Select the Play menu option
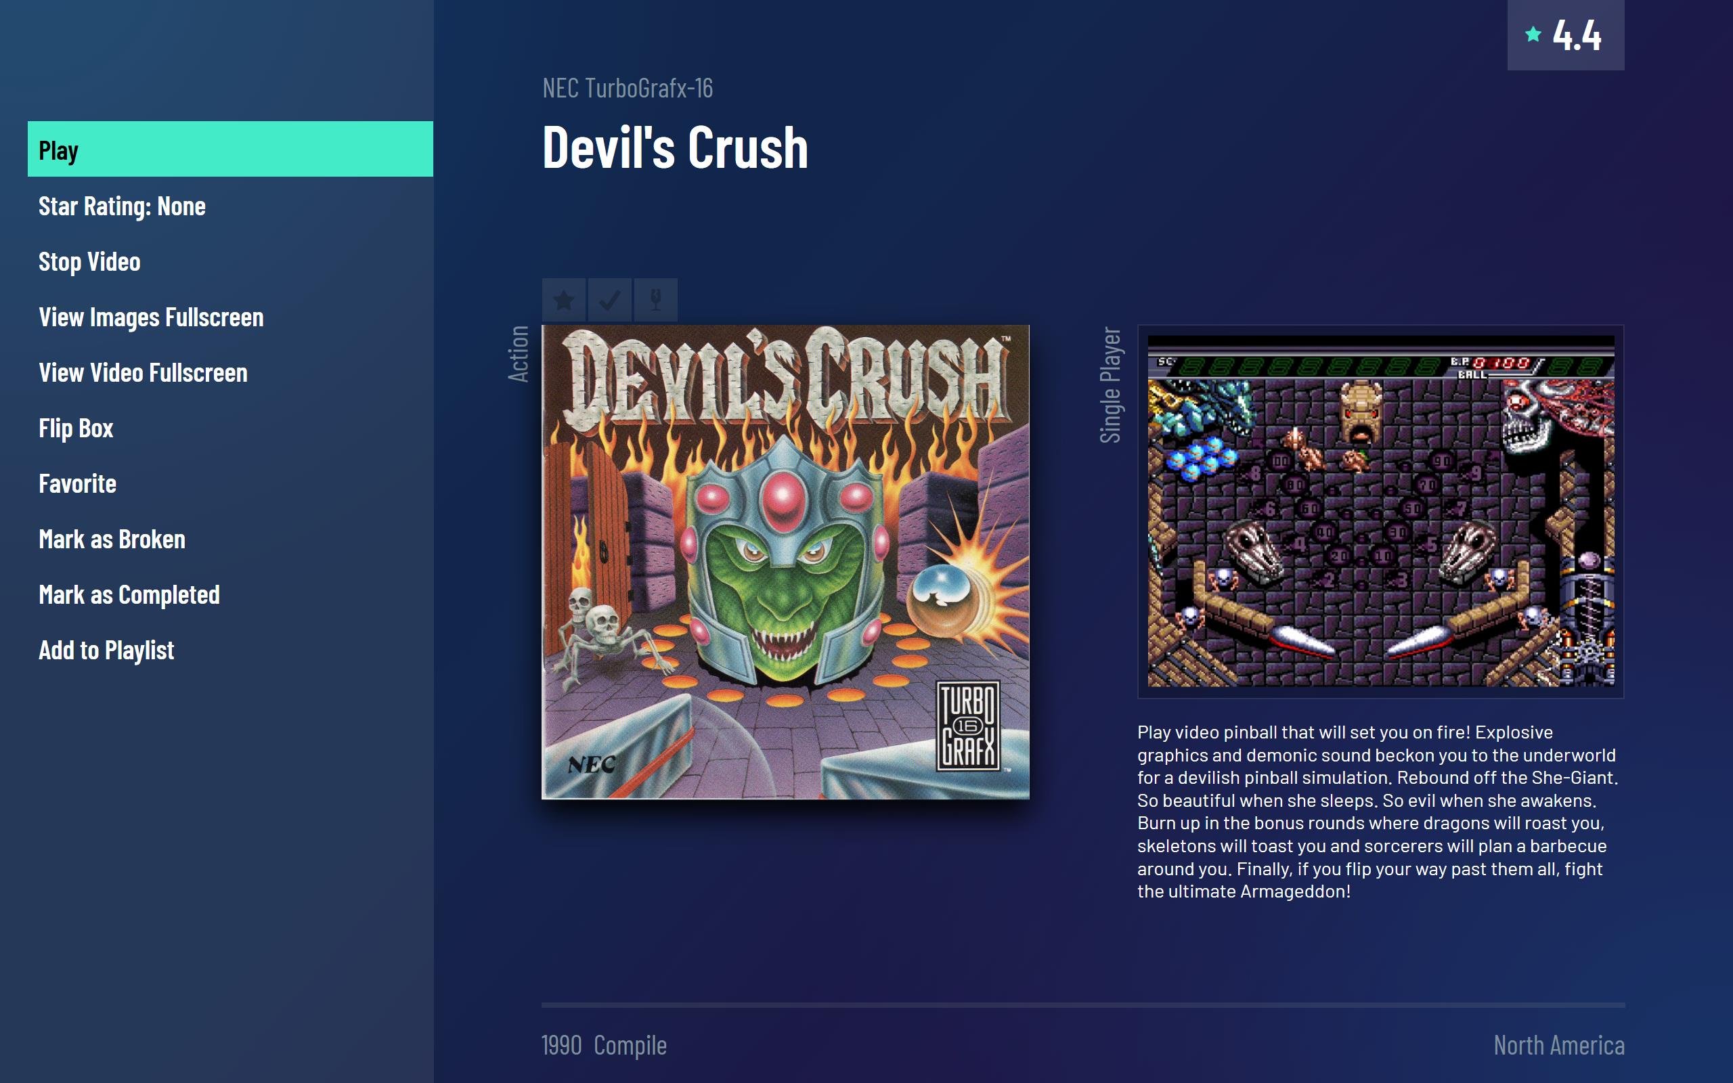Image resolution: width=1733 pixels, height=1083 pixels. point(230,149)
